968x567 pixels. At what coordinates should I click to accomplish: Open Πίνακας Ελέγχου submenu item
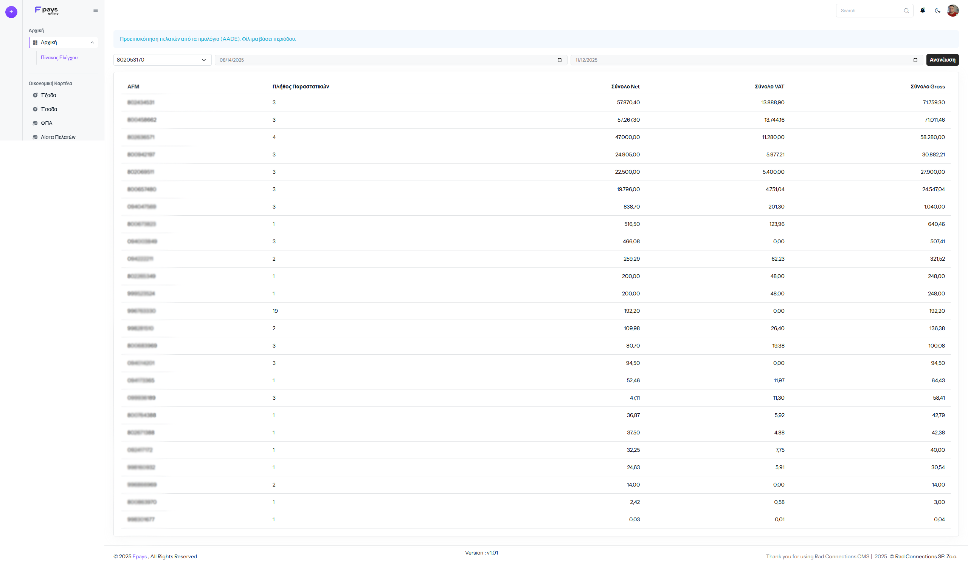pyautogui.click(x=59, y=57)
